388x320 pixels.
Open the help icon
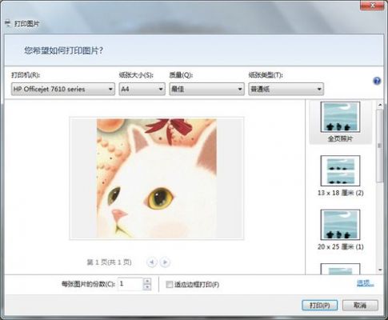[x=377, y=81]
